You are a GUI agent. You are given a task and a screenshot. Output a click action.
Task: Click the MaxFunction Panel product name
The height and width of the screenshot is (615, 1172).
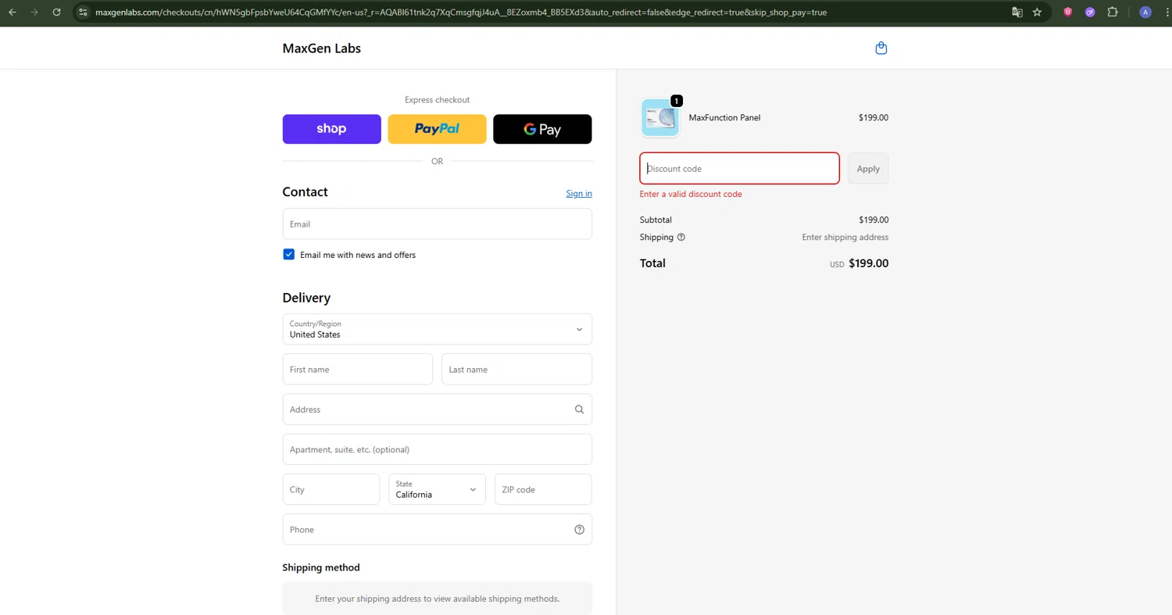[724, 118]
